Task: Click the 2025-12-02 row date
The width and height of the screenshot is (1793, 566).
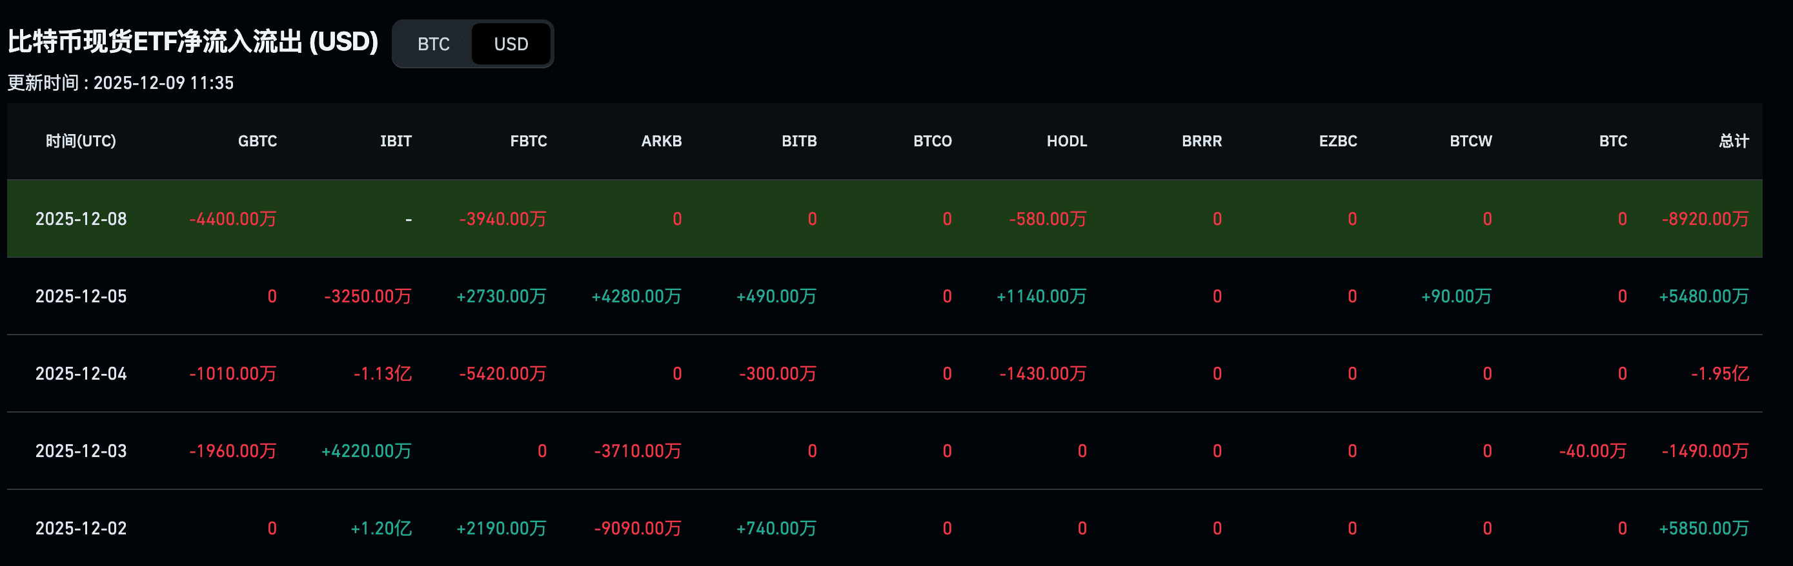Action: pyautogui.click(x=81, y=528)
